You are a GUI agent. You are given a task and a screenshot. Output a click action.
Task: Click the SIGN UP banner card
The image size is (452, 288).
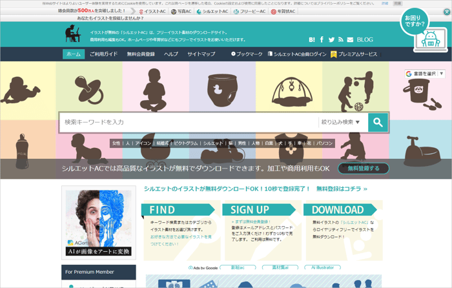[x=262, y=231]
